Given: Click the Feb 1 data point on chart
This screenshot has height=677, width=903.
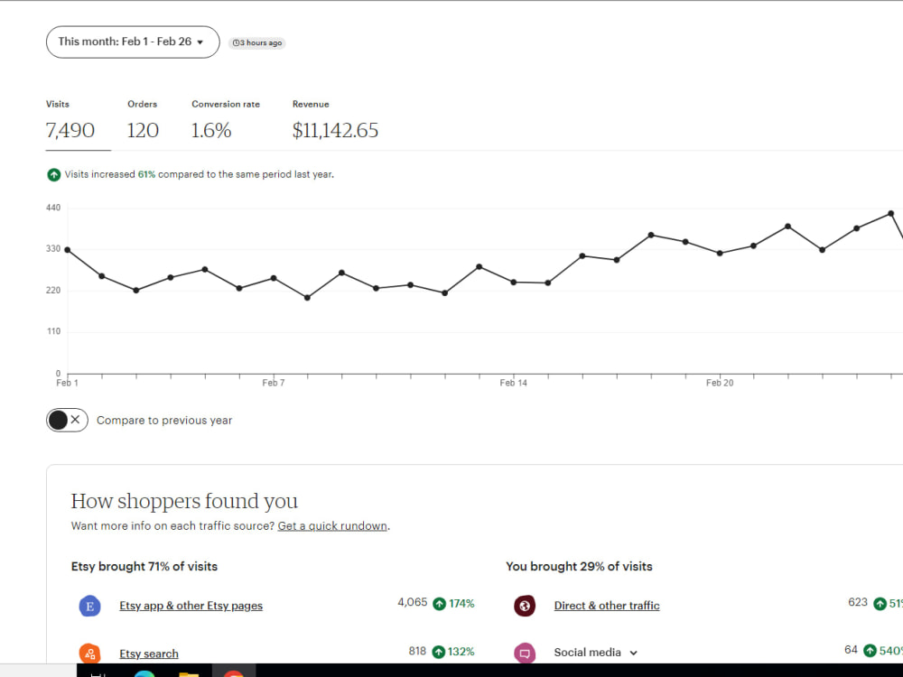Looking at the screenshot, I should click(68, 250).
